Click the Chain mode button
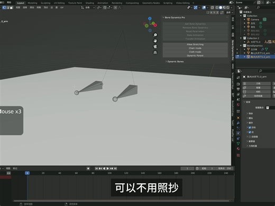 coord(195,48)
